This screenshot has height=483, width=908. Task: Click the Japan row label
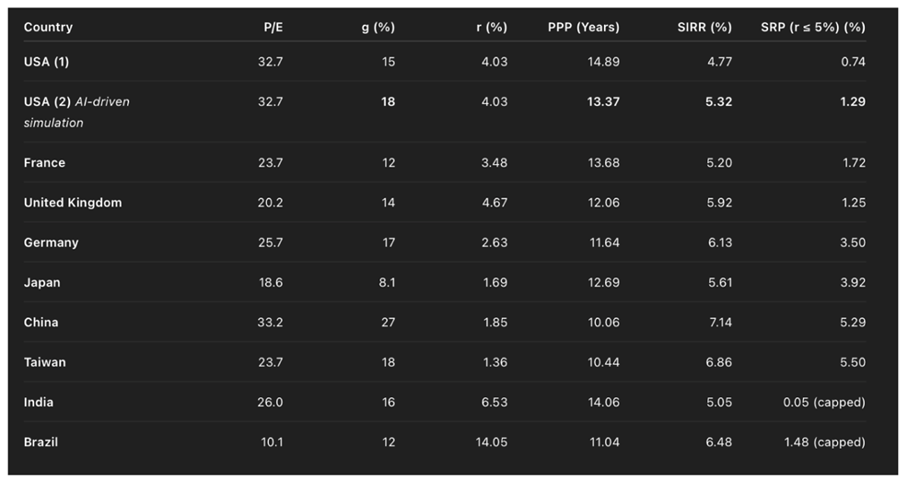pos(41,283)
